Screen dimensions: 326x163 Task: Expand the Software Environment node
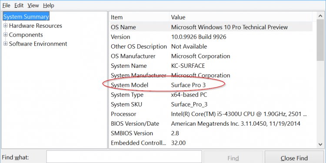point(6,43)
